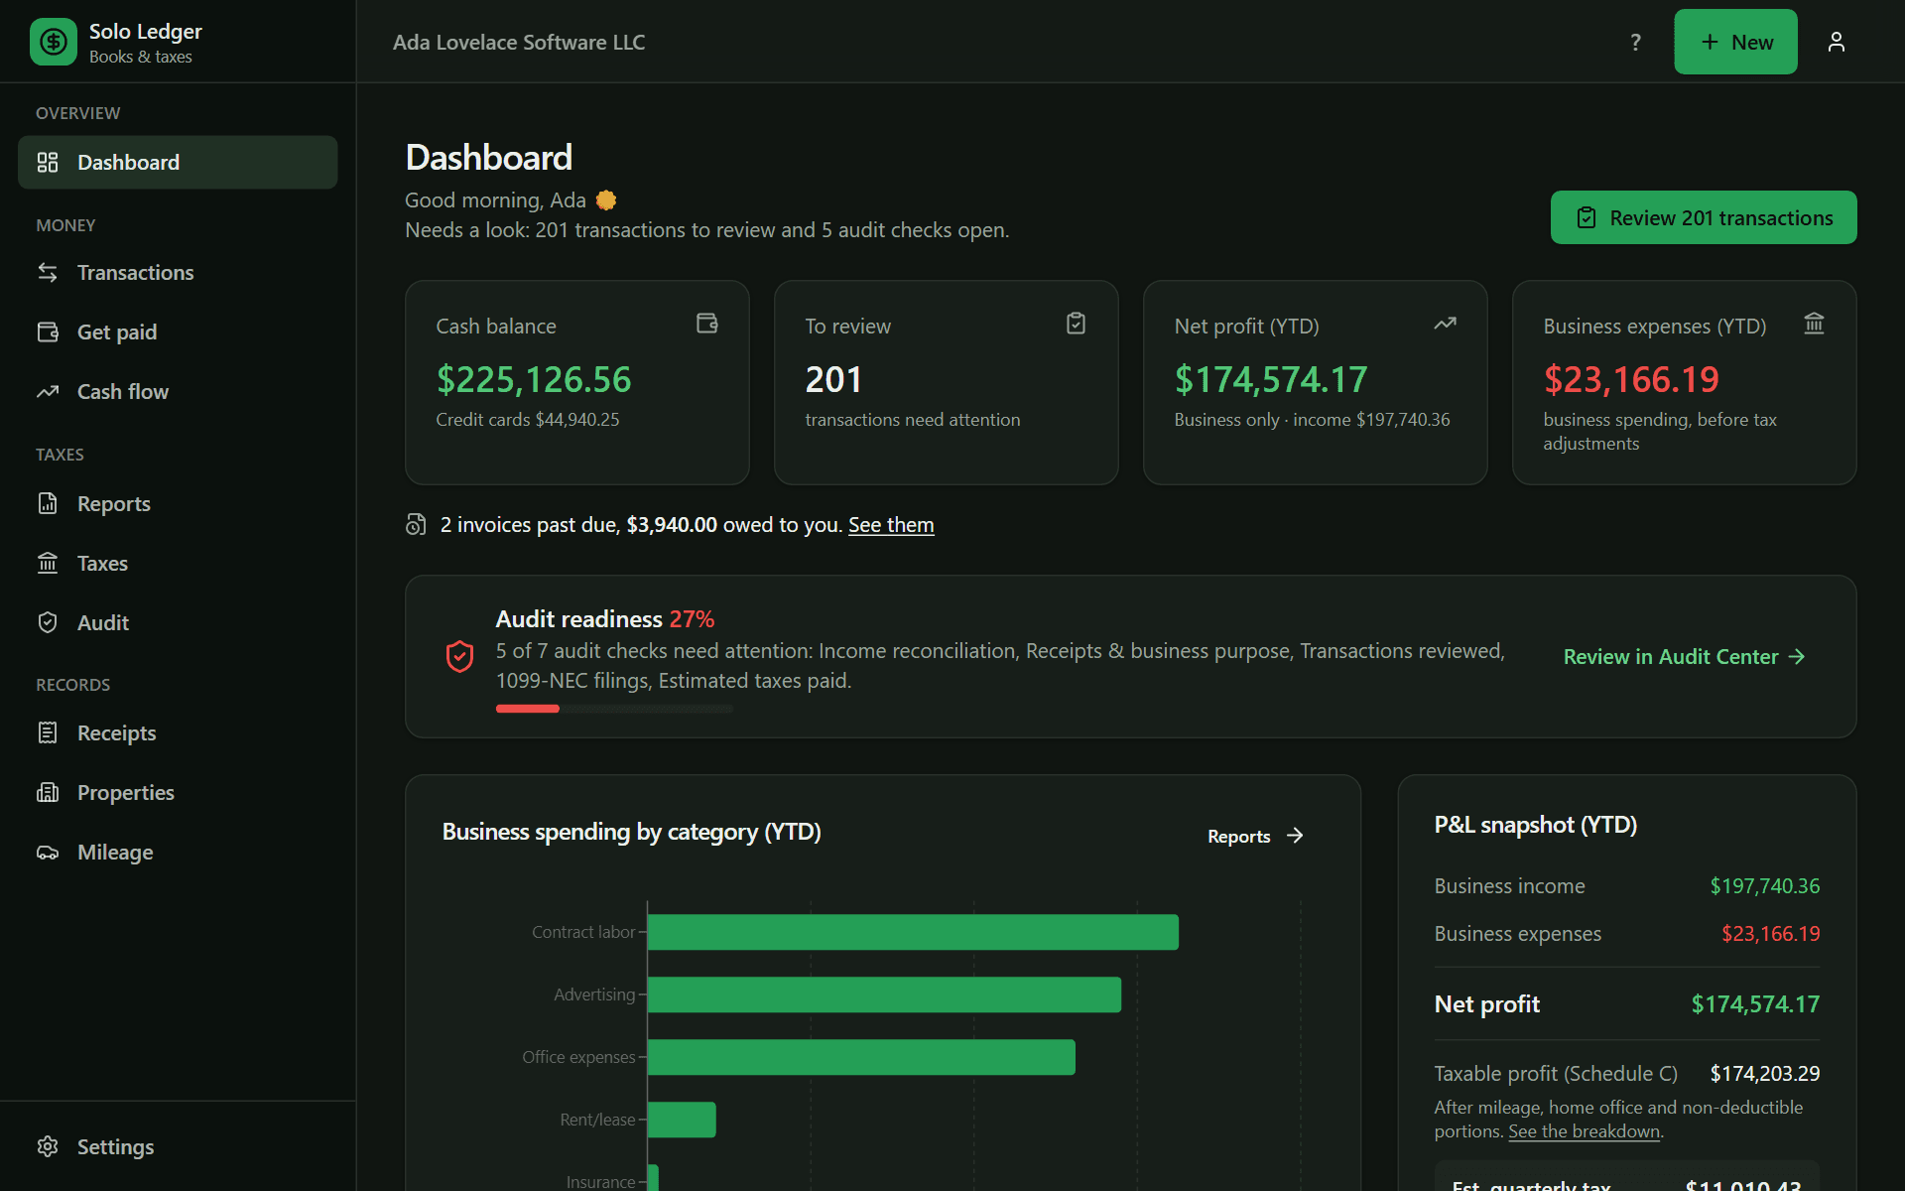
Task: Open the Reports sidebar item
Action: 178,503
